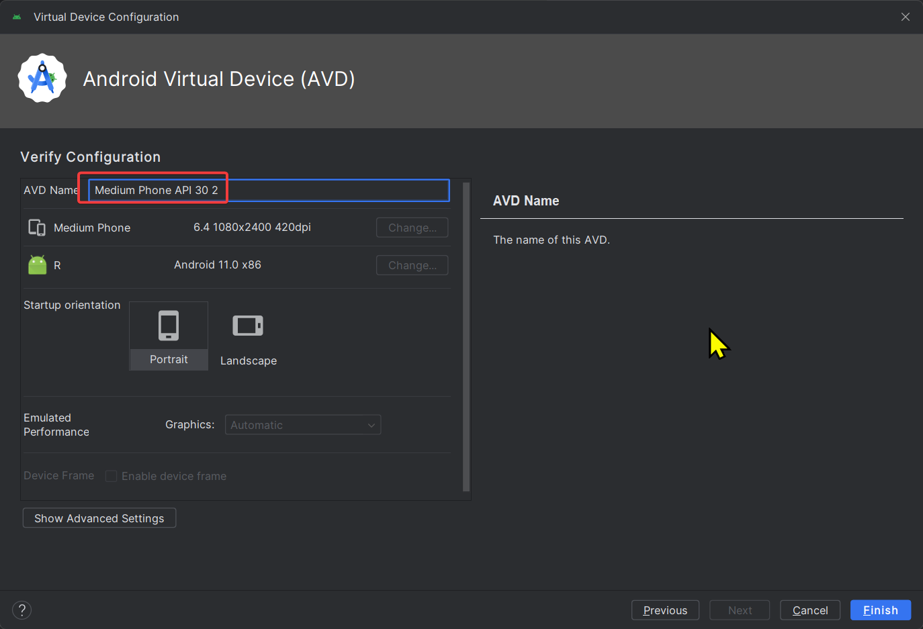Open help via the question mark icon

click(x=22, y=610)
